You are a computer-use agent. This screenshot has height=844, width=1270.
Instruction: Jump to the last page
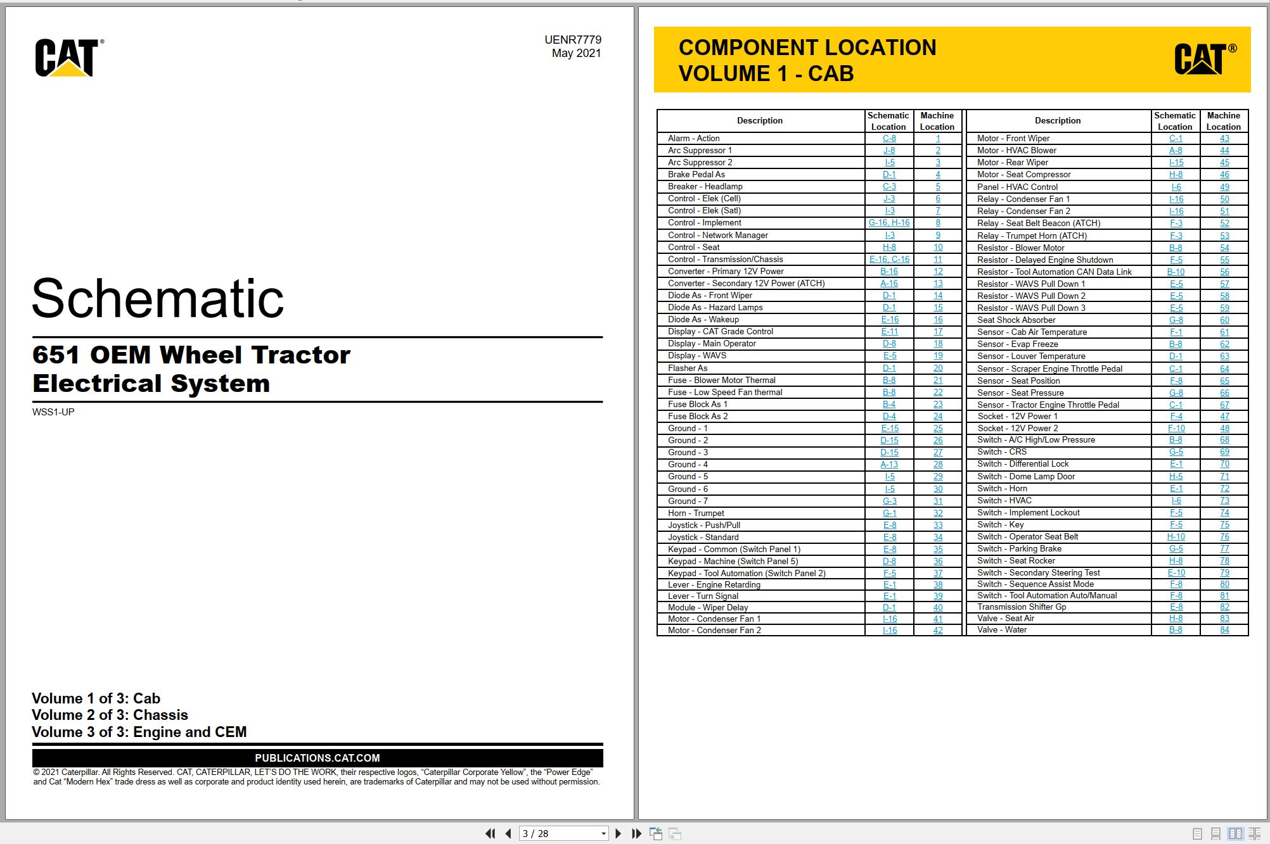pyautogui.click(x=637, y=833)
